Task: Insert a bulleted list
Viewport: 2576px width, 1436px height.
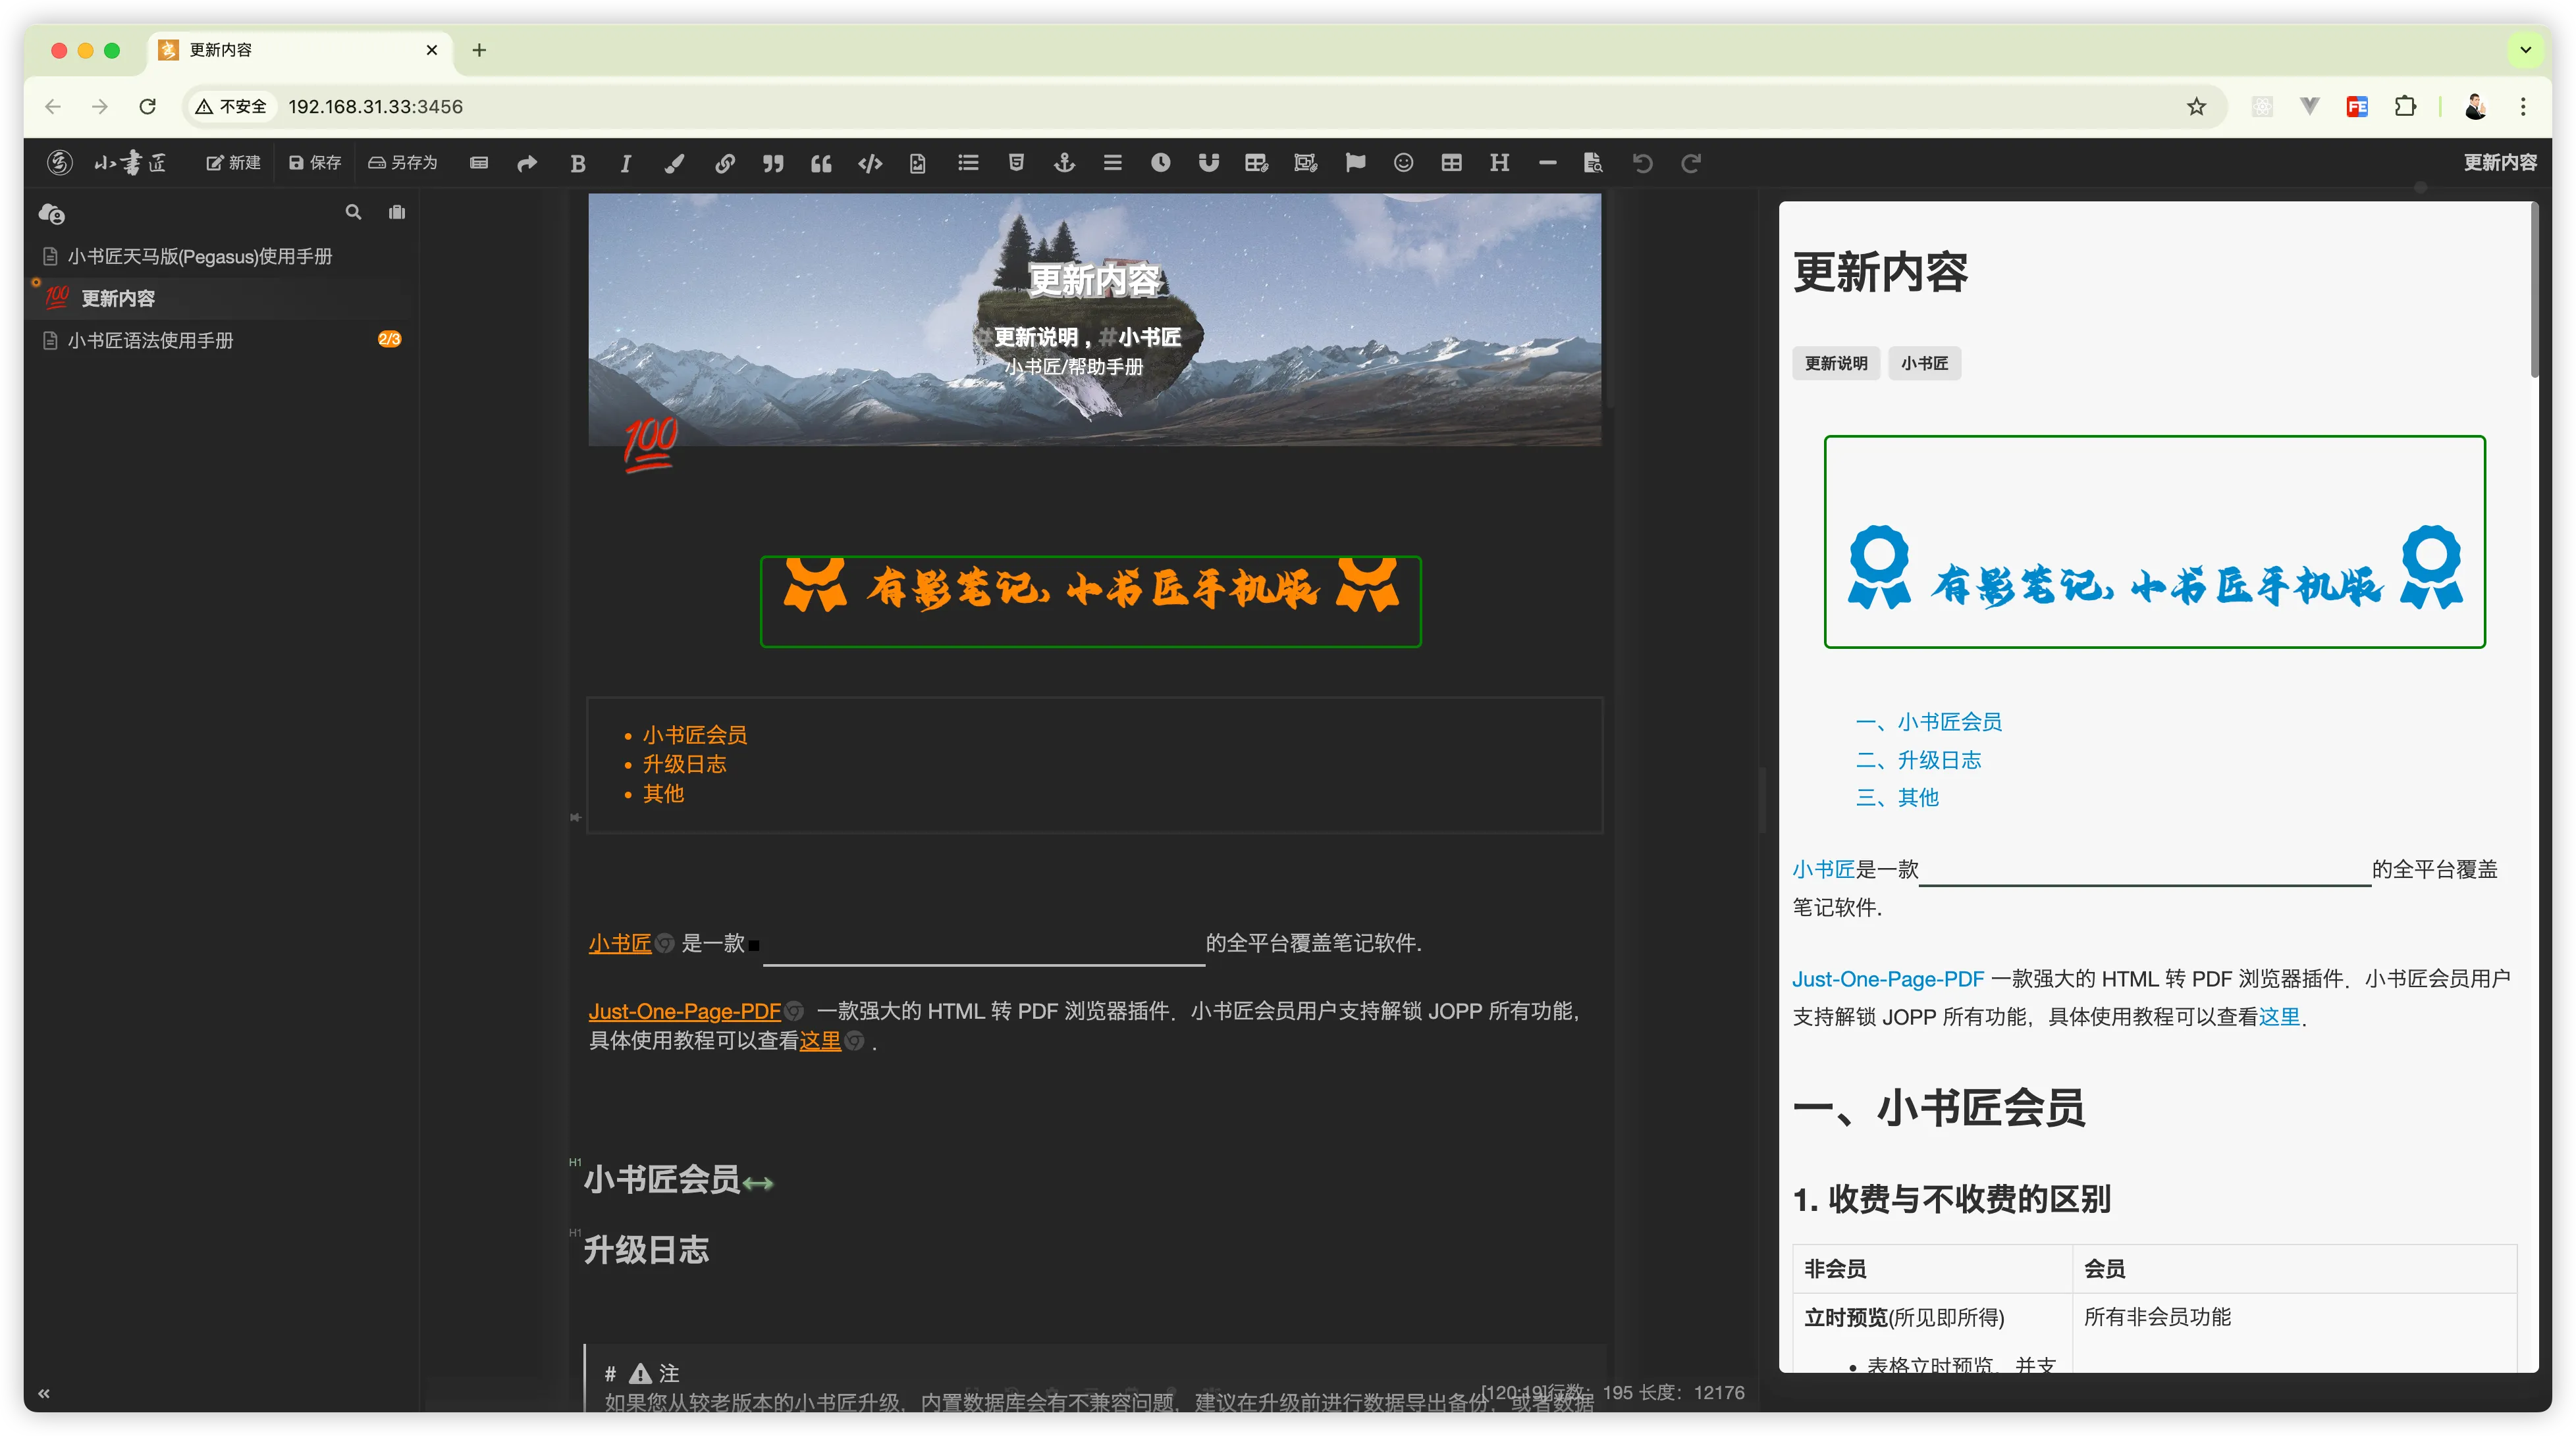Action: click(x=968, y=162)
